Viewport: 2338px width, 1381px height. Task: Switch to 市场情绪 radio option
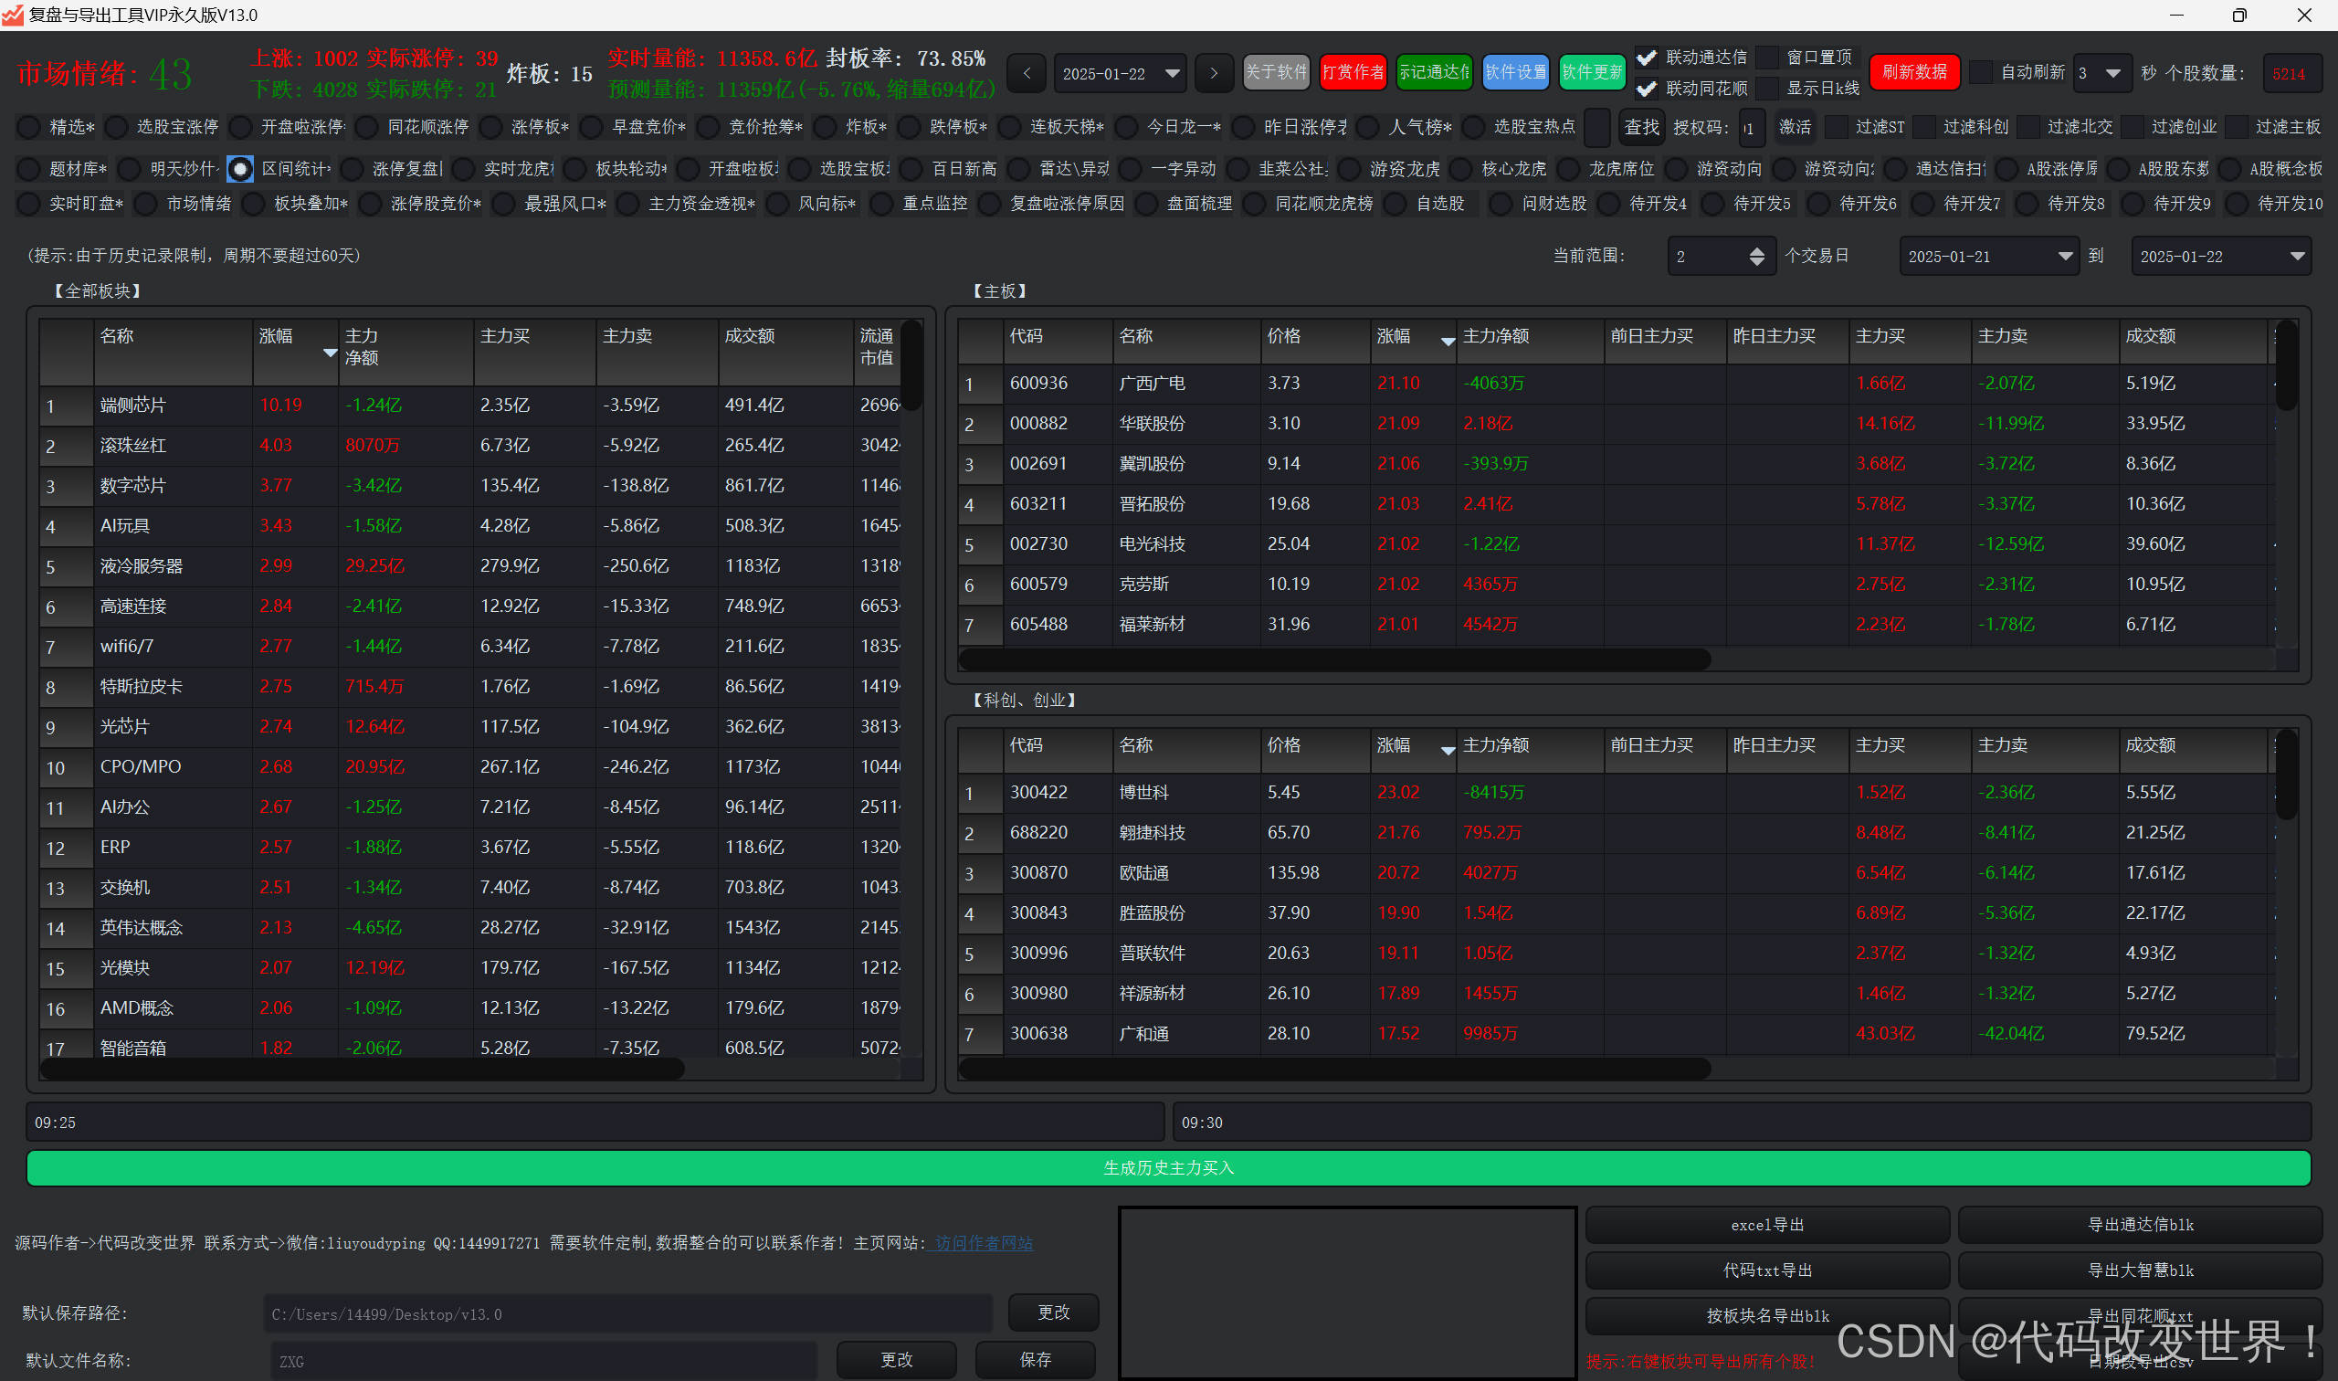146,204
